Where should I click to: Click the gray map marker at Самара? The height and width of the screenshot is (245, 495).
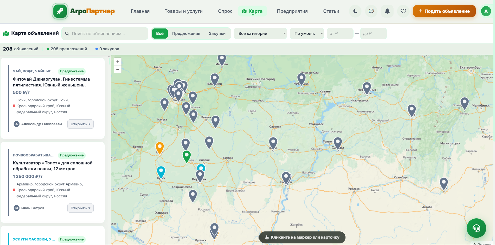coord(338,143)
